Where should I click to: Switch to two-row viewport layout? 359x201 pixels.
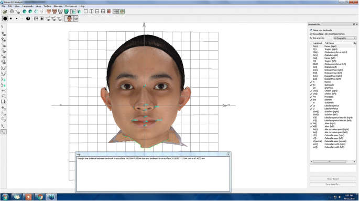pos(97,11)
